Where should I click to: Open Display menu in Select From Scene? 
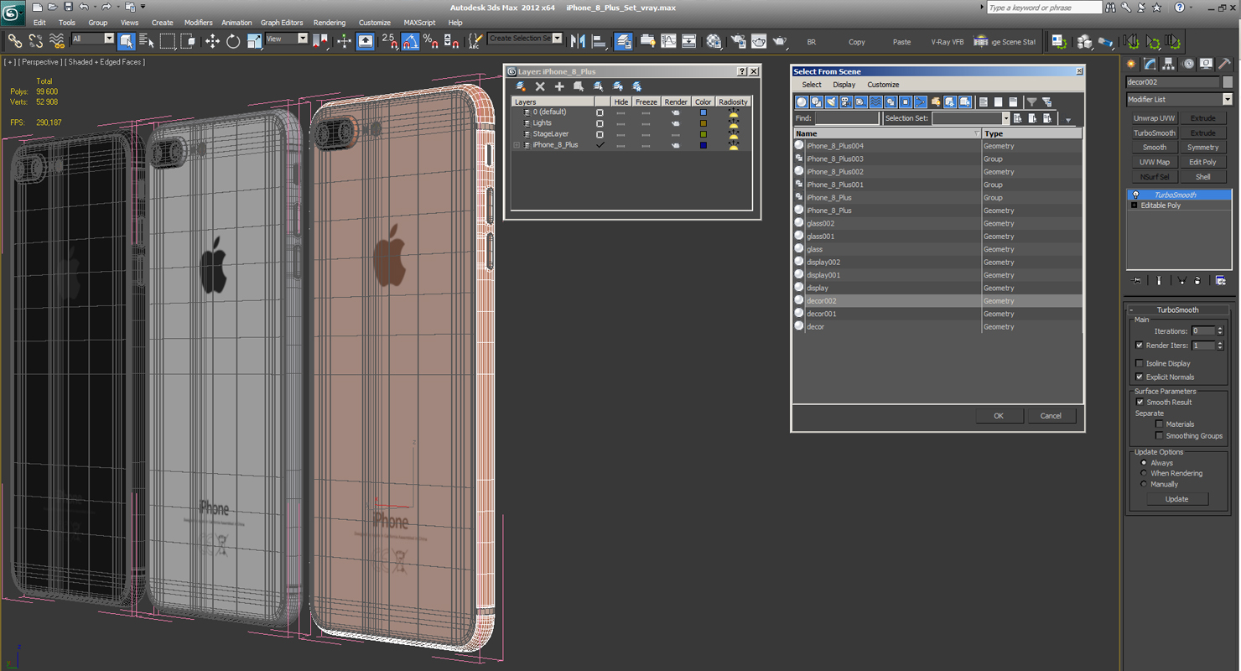[844, 85]
